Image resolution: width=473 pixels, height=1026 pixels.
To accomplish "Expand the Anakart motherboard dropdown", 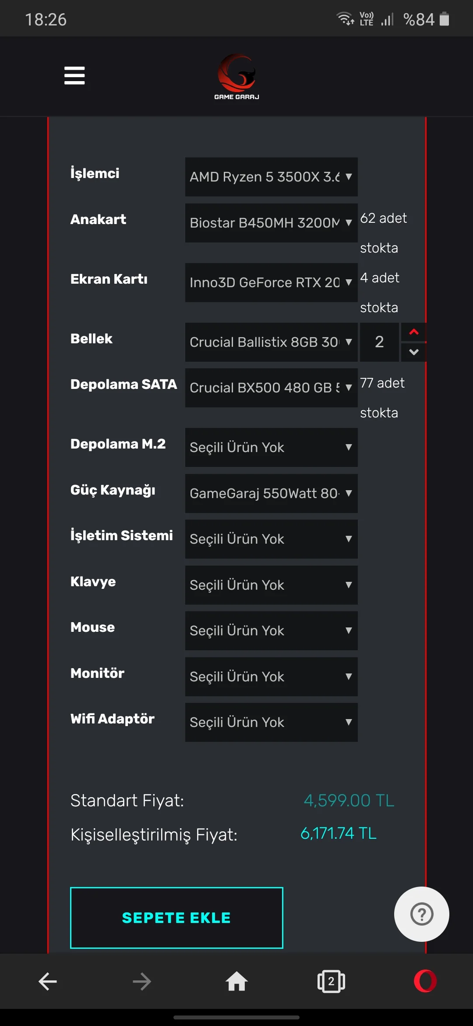I will coord(271,223).
